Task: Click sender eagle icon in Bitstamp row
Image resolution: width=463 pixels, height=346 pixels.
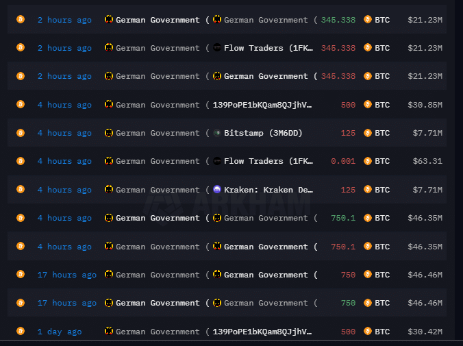Action: click(109, 133)
